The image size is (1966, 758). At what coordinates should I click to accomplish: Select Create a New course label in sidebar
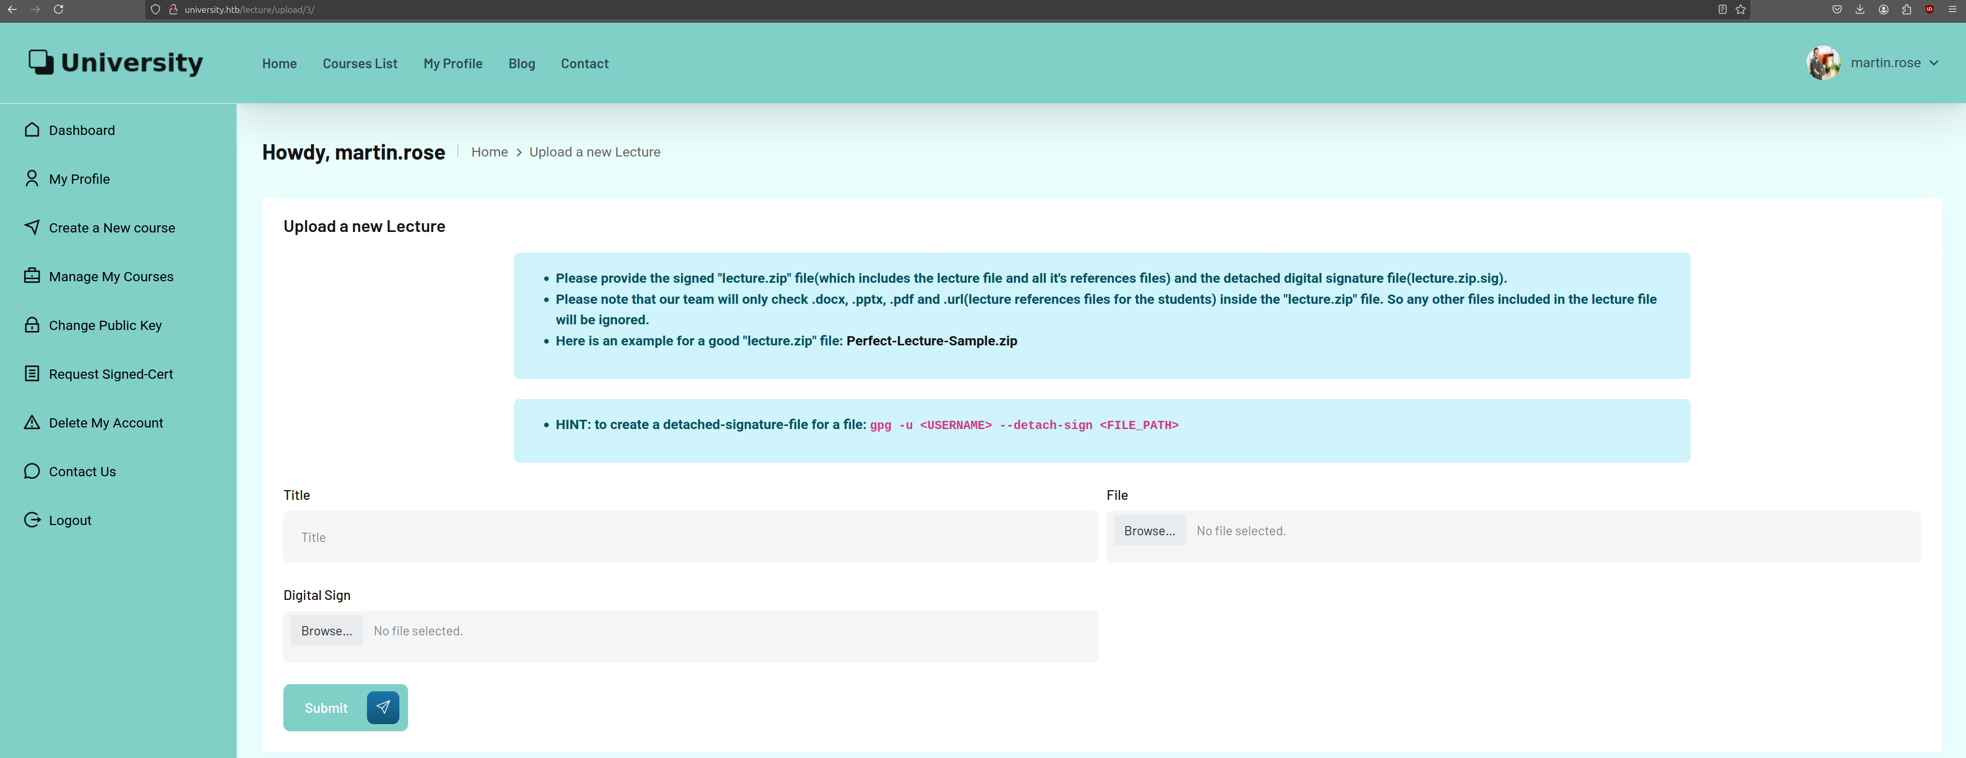[x=112, y=227]
